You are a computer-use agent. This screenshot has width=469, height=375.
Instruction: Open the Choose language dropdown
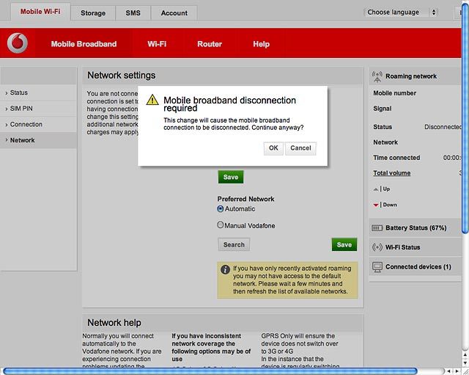401,12
